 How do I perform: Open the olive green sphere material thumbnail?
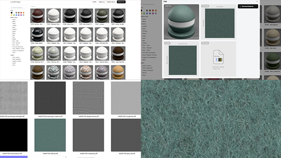point(102,16)
